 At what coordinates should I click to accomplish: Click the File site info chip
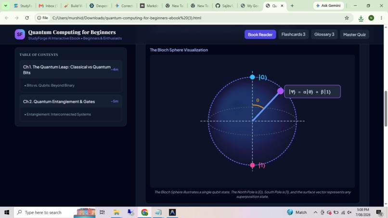point(42,18)
